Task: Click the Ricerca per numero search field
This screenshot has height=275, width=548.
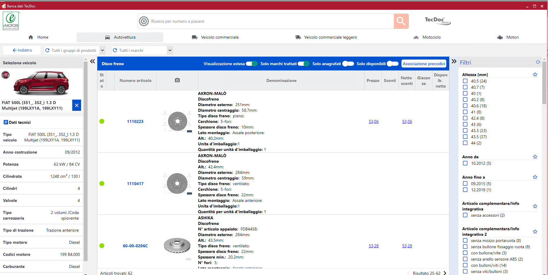Action: (265, 21)
